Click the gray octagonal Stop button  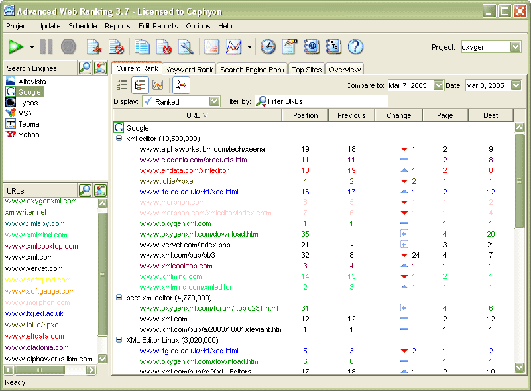tap(68, 46)
